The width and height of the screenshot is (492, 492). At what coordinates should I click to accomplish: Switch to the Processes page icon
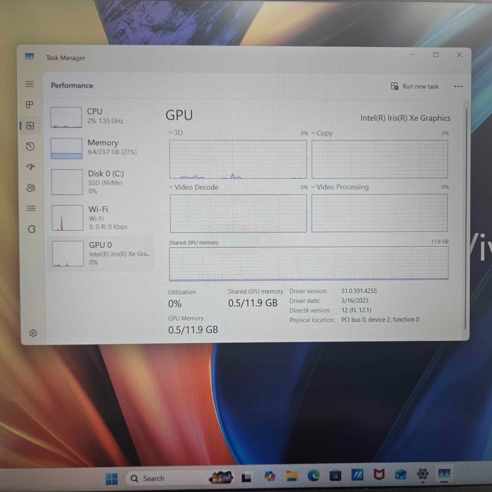tap(30, 105)
